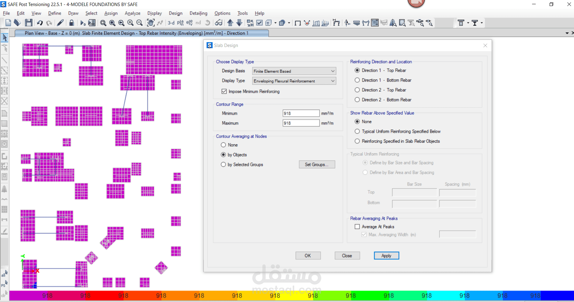Click the pencil refresh-view icon

pos(60,23)
